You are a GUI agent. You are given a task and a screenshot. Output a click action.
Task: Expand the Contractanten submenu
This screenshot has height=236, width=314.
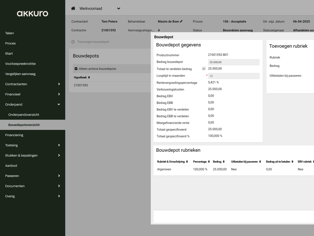pos(33,84)
